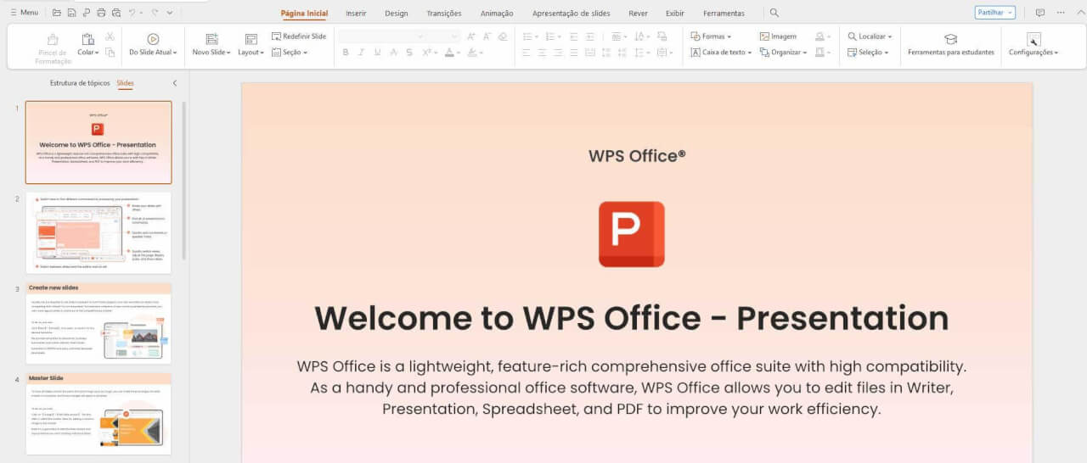The height and width of the screenshot is (463, 1087).
Task: Click the Save icon in quick access
Action: (x=71, y=13)
